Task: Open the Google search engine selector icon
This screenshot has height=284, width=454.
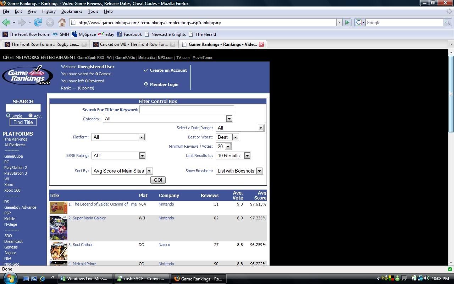Action: pos(360,22)
